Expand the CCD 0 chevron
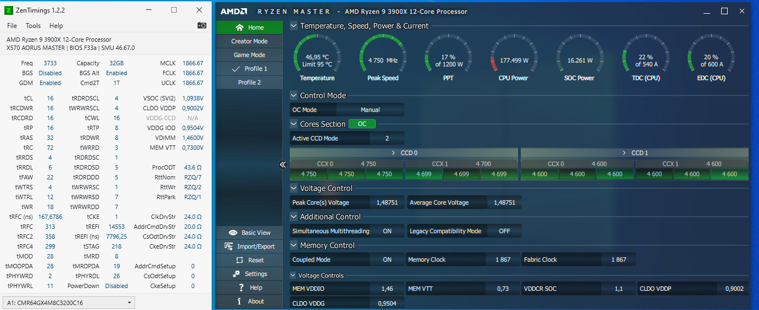The image size is (759, 310). coord(393,153)
